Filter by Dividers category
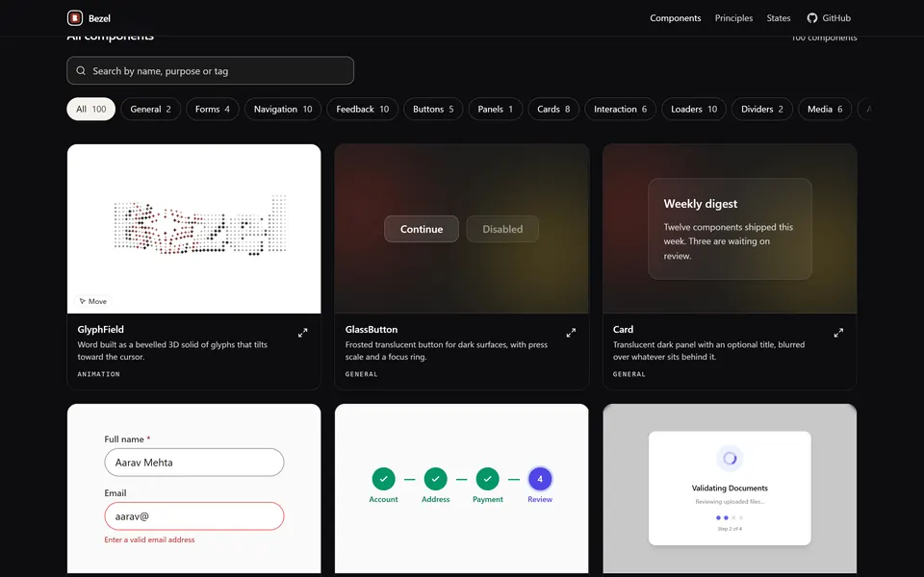Screen dimensions: 924x577 point(762,109)
